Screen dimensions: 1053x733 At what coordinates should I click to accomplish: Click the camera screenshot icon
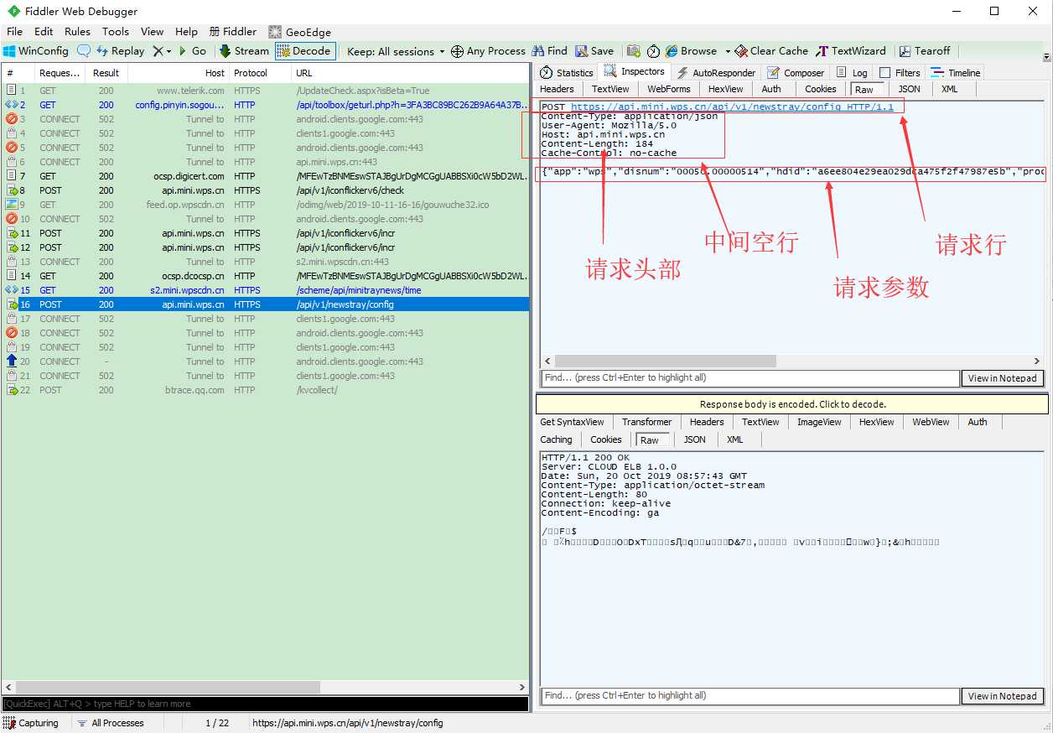[x=634, y=51]
